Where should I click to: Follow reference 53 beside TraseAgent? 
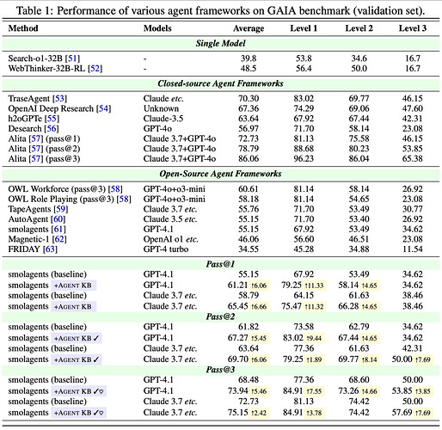tap(59, 99)
